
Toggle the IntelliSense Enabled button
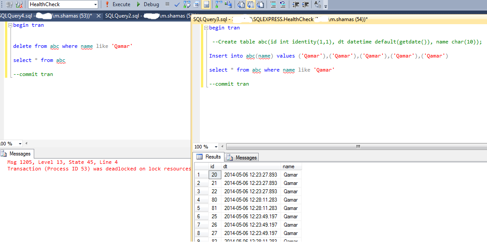pos(206,4)
